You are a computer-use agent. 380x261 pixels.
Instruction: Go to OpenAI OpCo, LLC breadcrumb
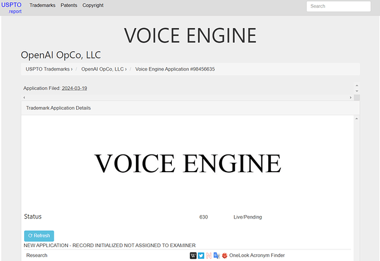coord(104,69)
